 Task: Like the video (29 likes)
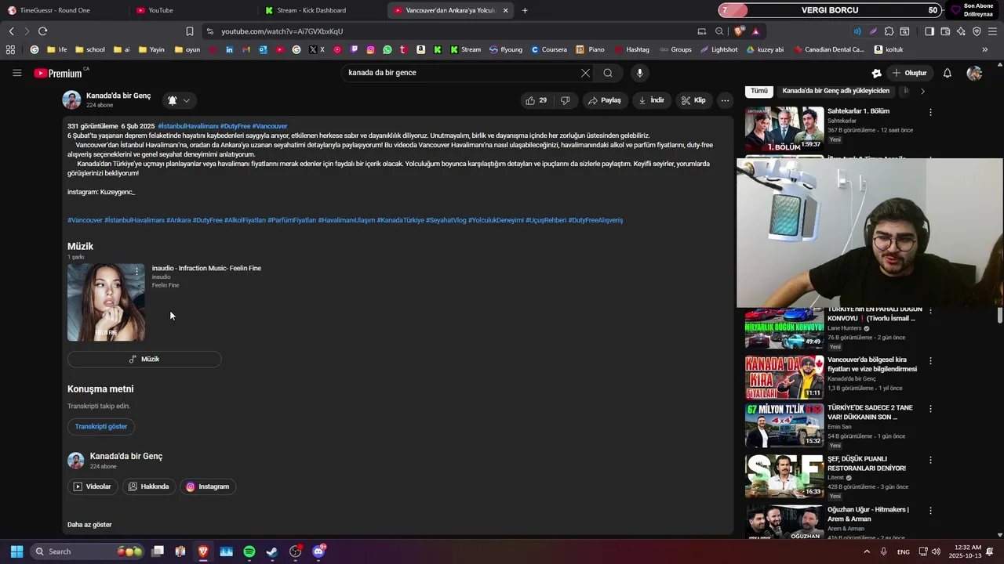537,100
